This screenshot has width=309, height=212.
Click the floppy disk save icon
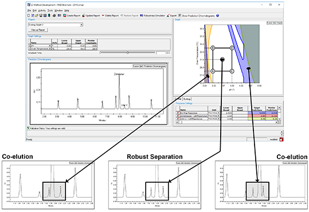coord(41,15)
